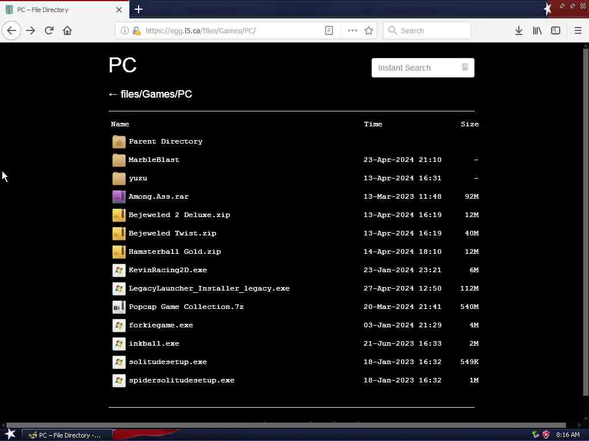Download solitudesetup.exe
Viewport: 589px width, 441px height.
tap(168, 362)
